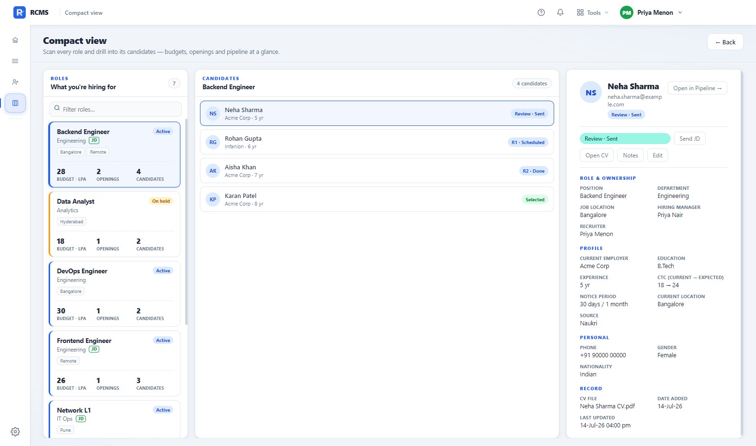756x446 pixels.
Task: Open the candidate's CV with Open CV
Action: [x=597, y=156]
